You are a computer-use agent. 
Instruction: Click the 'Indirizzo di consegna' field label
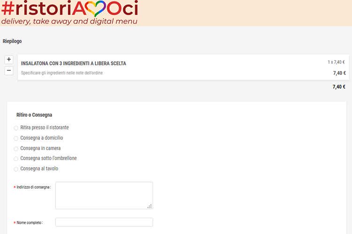(33, 187)
